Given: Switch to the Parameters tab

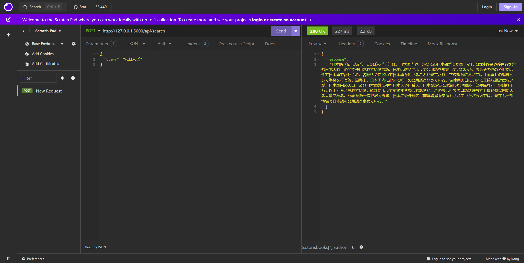Looking at the screenshot, I should [101, 44].
